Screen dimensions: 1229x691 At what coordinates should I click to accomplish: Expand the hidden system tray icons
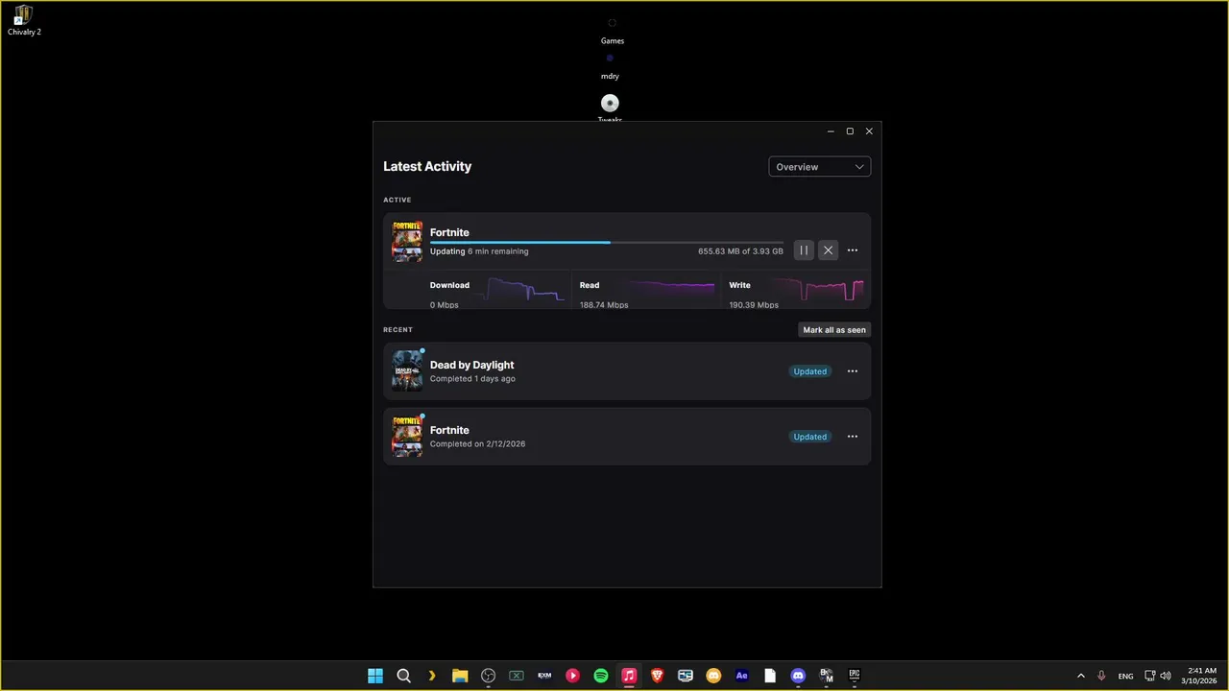1081,676
